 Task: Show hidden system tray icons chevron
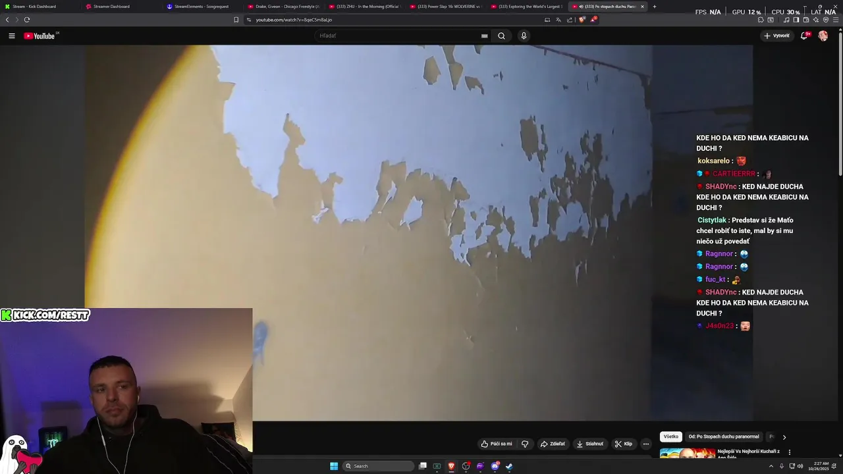pos(771,466)
